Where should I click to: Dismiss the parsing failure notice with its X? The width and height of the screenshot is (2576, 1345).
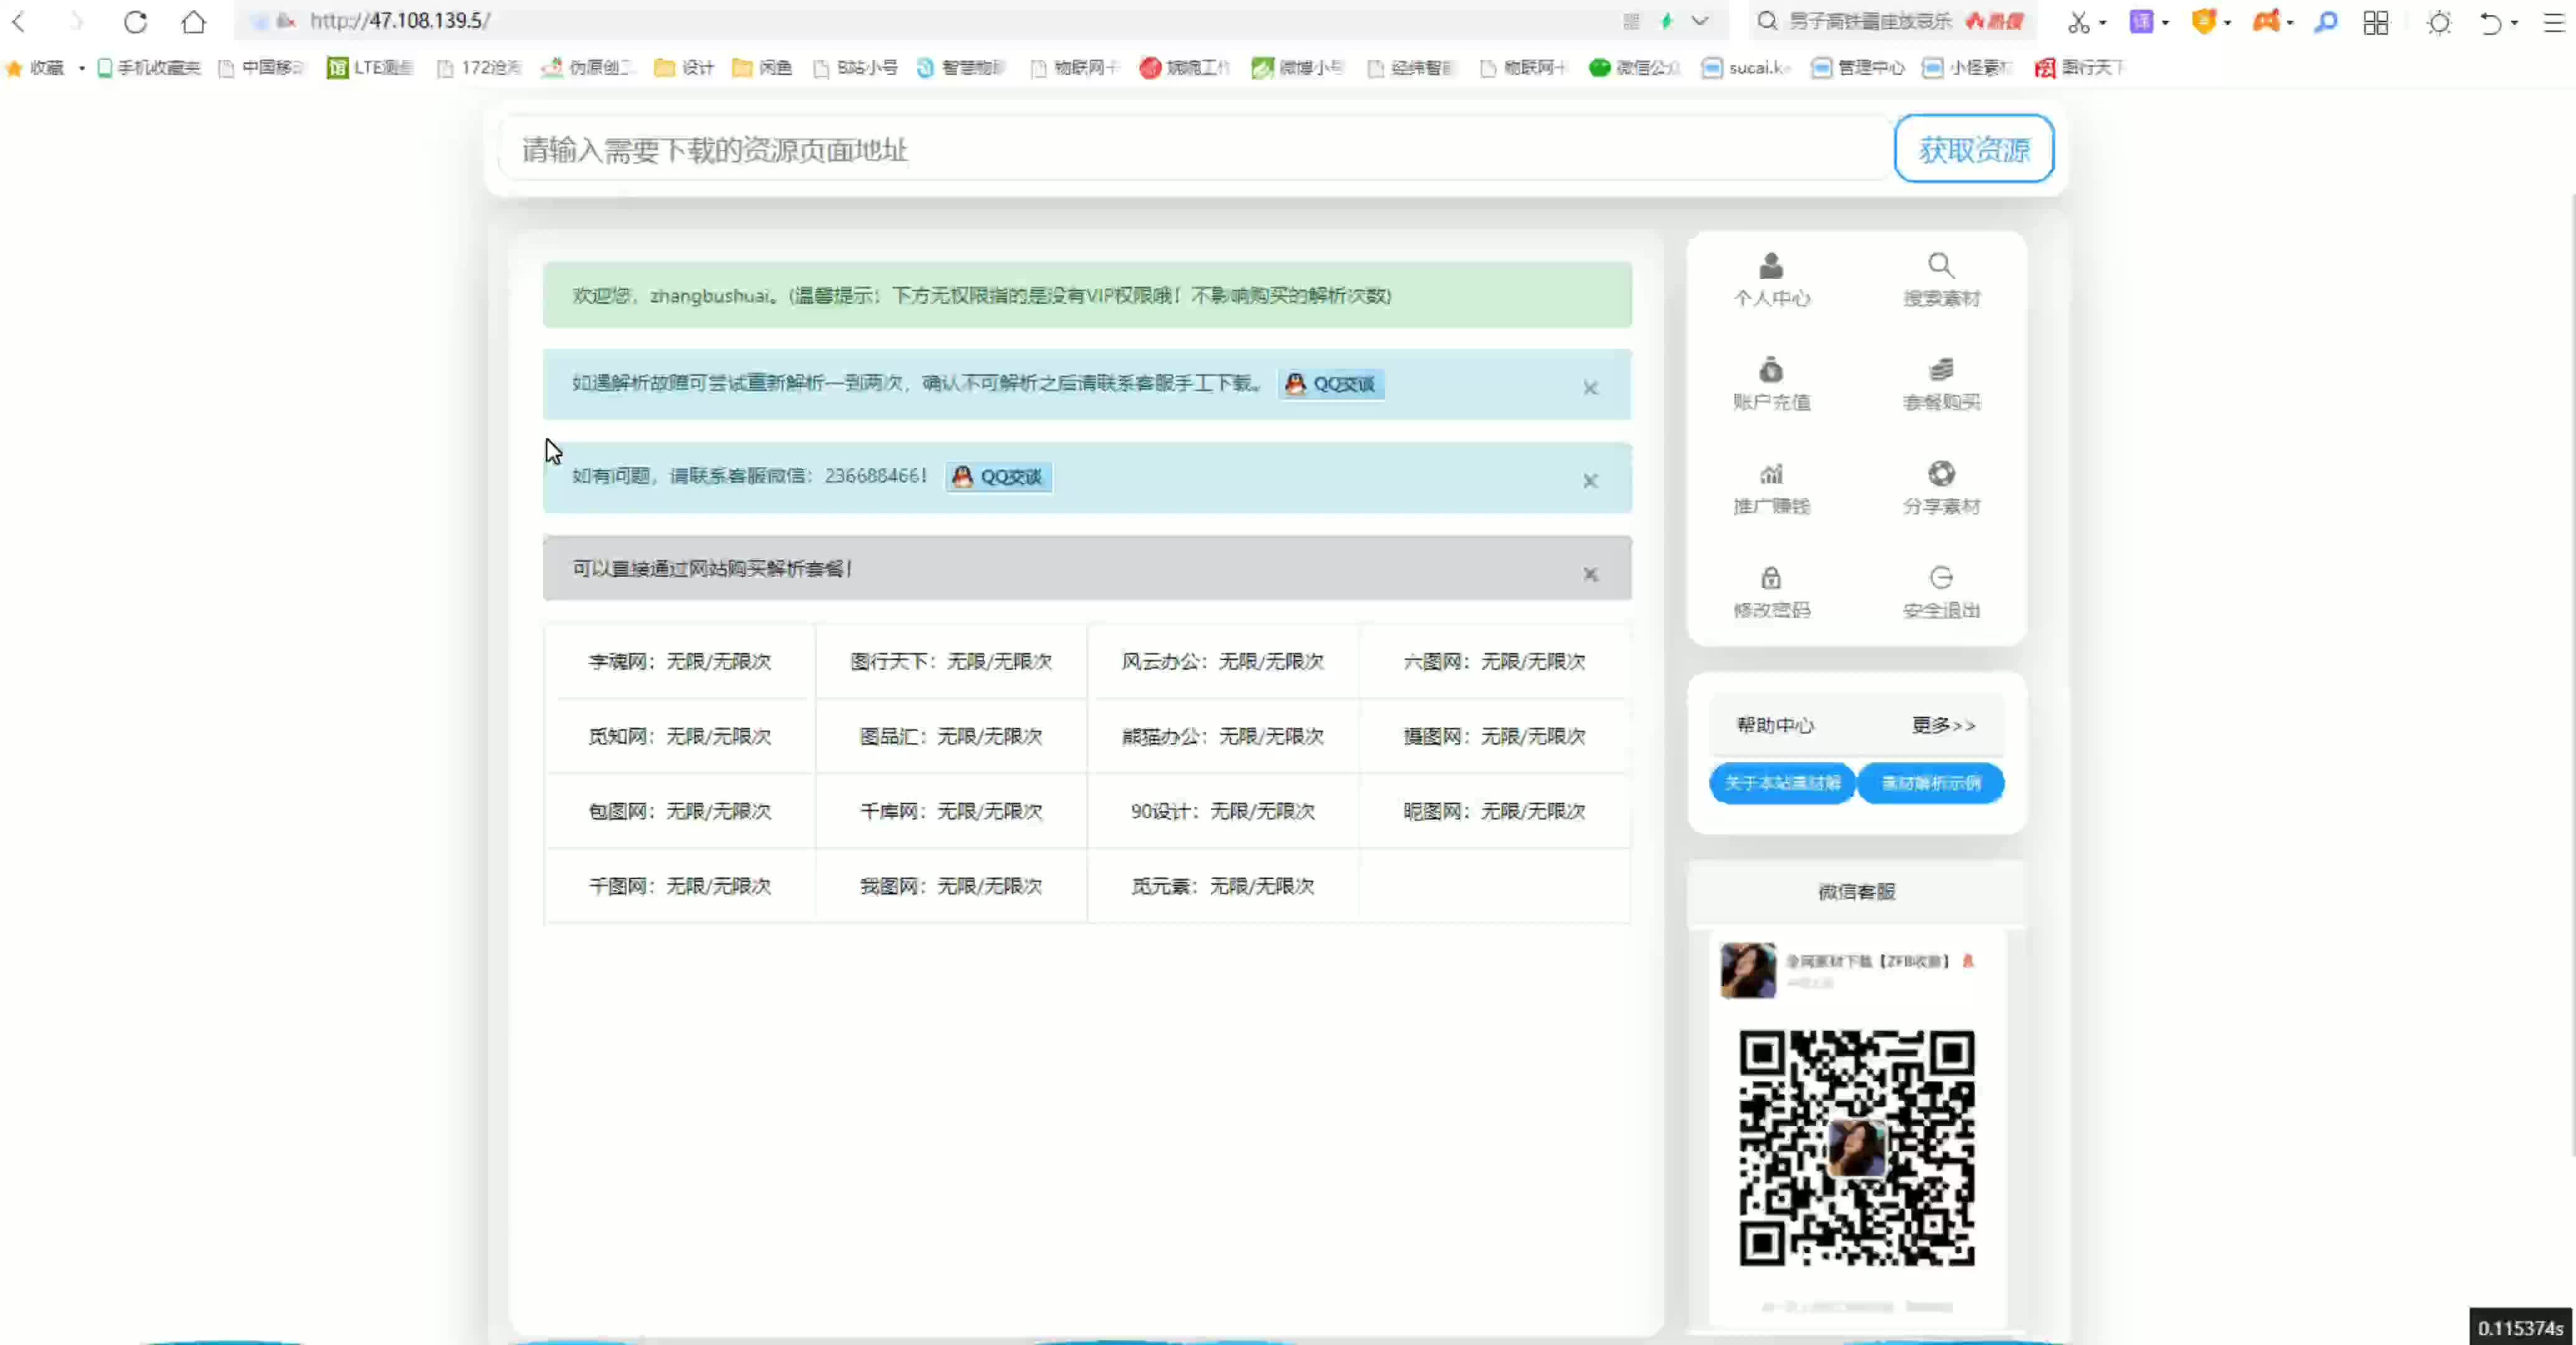[x=1590, y=388]
